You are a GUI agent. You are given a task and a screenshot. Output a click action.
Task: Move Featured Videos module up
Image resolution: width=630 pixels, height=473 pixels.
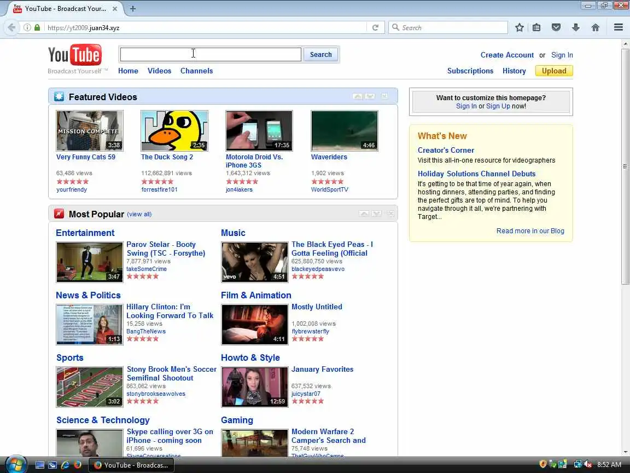click(x=357, y=96)
